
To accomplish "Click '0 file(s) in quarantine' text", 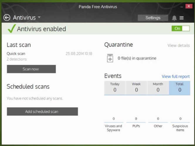I will (137, 58).
